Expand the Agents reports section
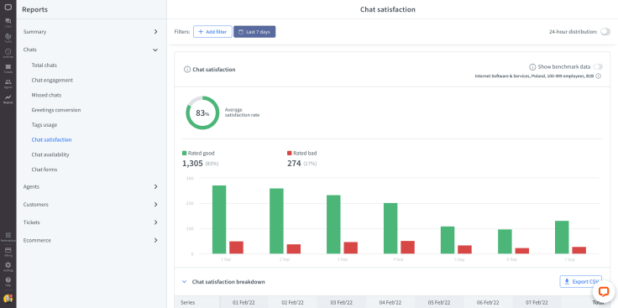 point(91,186)
